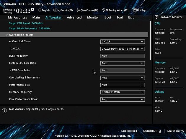Expand the Overclocking Presets submenu
Viewport: 186px width, 139px height.
point(74,35)
